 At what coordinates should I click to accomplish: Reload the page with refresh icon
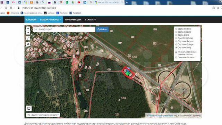(6, 8)
